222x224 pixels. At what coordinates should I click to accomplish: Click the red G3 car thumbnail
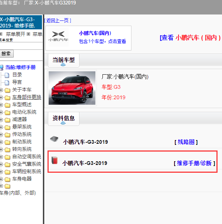click(72, 88)
